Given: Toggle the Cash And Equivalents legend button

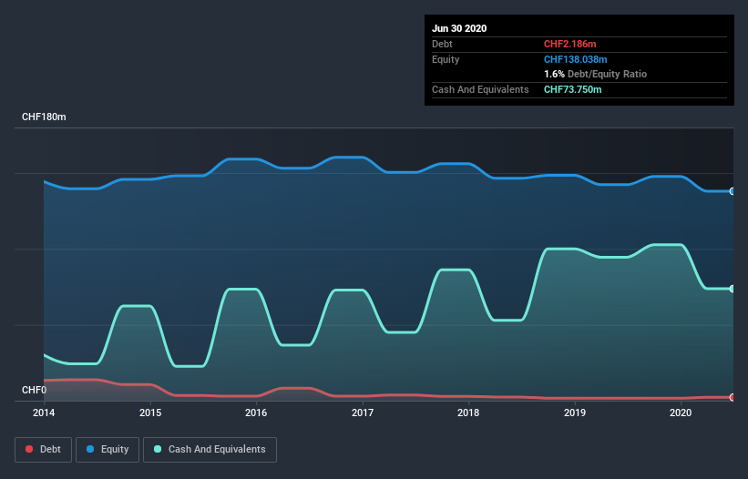Looking at the screenshot, I should (210, 450).
